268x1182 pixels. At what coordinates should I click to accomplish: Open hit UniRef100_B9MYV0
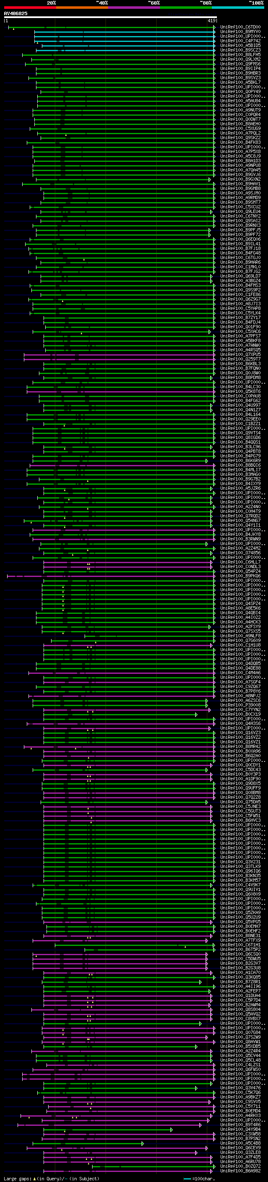point(240,32)
